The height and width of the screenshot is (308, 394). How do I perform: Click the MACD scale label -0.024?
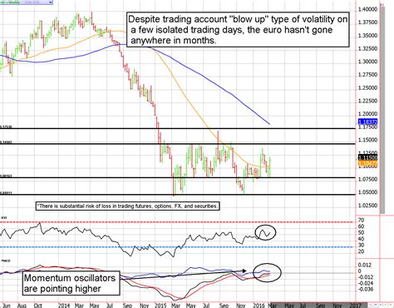tap(365, 283)
